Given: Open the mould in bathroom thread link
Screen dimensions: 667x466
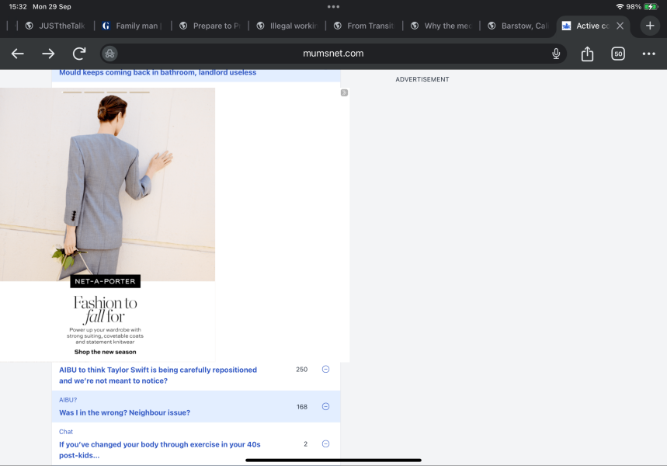Looking at the screenshot, I should tap(157, 71).
